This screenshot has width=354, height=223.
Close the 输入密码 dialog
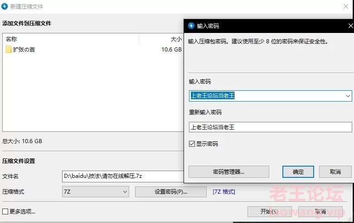[x=351, y=26]
